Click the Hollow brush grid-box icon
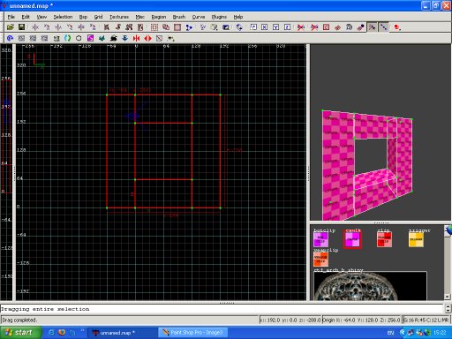The height and width of the screenshot is (339, 452). pos(154,27)
